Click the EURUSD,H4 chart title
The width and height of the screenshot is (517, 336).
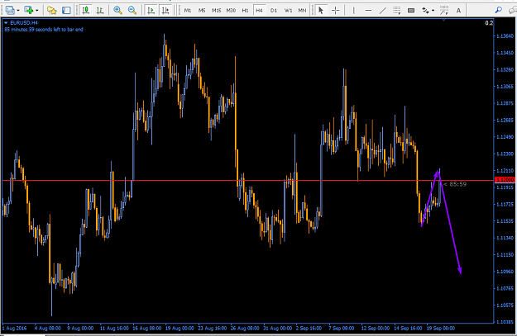[24, 23]
